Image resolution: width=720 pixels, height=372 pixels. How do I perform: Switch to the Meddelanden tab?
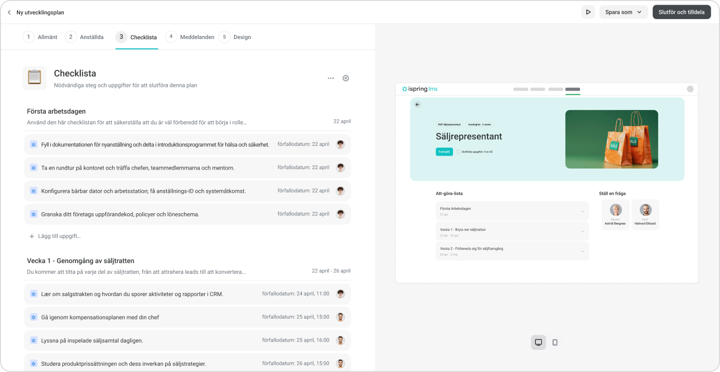coord(190,37)
